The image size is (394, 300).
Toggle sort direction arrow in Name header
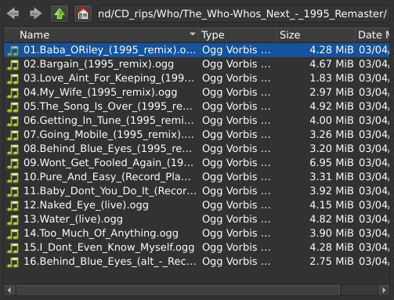point(193,34)
